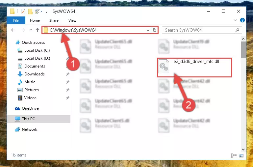The image size is (253, 167).
Task: Switch to the Share ribbon tab
Action: 54,20
